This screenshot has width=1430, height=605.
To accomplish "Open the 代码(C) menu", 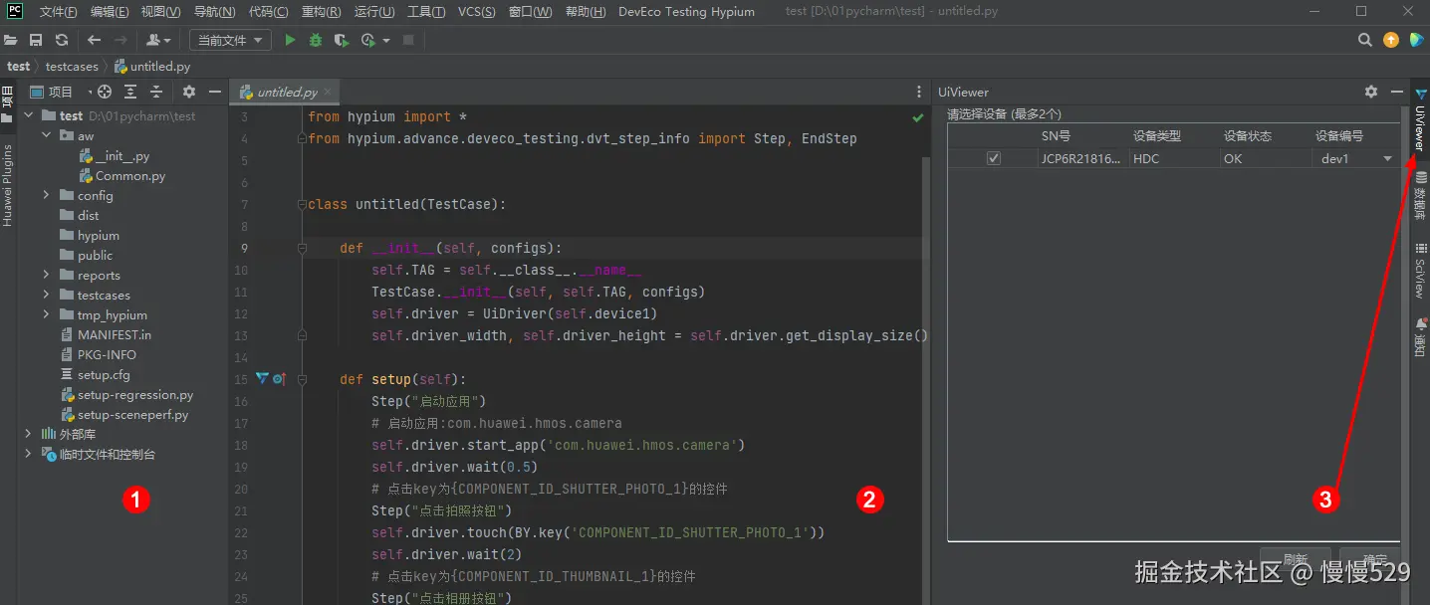I will pyautogui.click(x=268, y=12).
